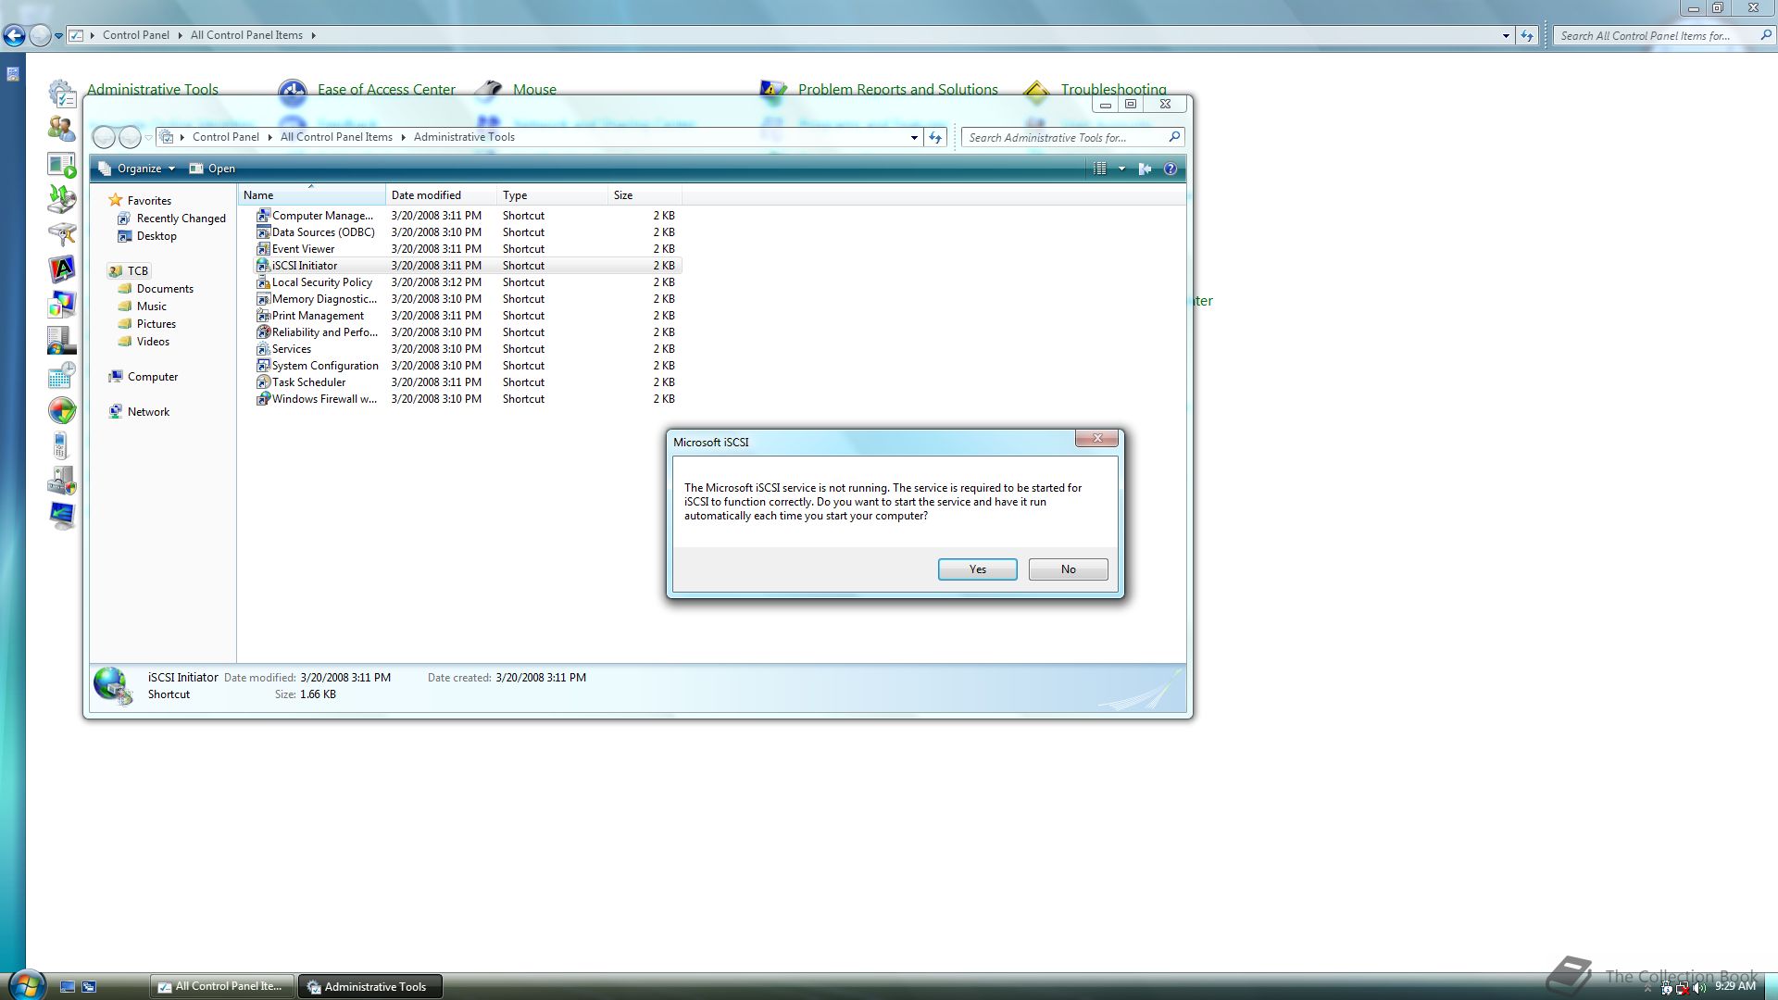Open Recently Changed in navigation pane
Viewport: 1778px width, 1000px height.
(x=171, y=219)
